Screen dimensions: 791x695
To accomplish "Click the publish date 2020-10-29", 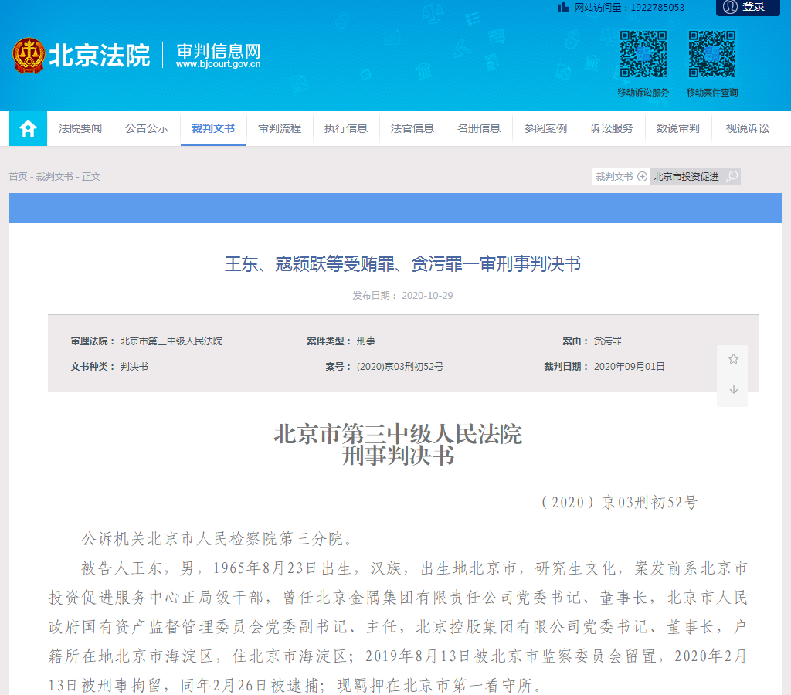I will (427, 296).
